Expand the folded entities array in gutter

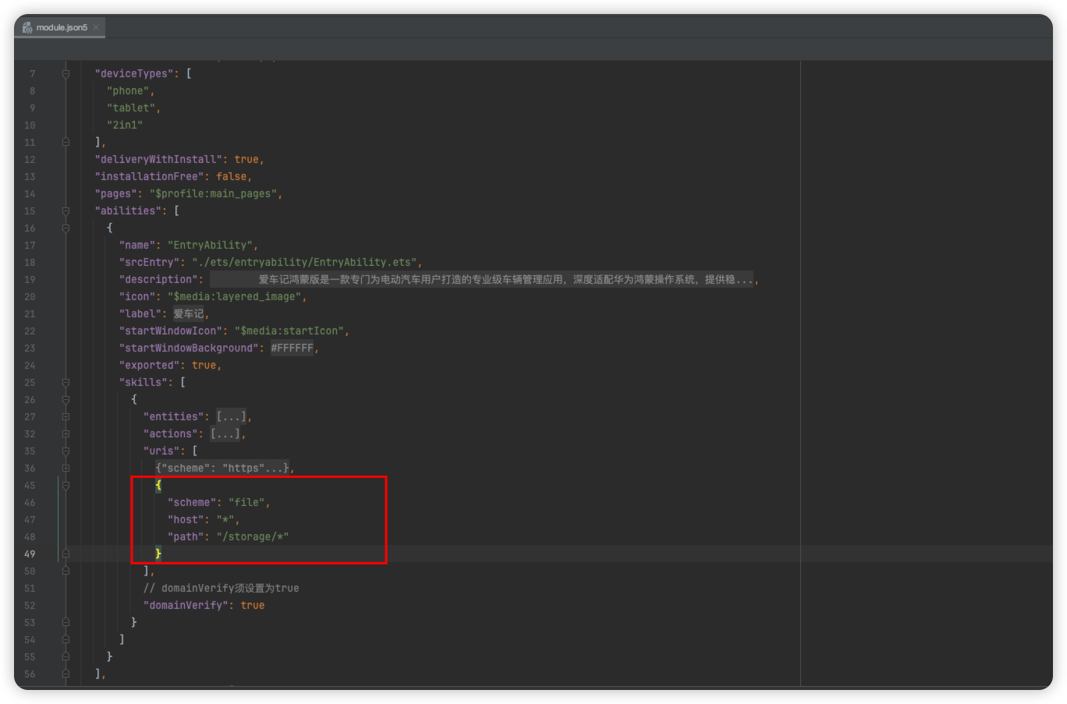coord(66,416)
